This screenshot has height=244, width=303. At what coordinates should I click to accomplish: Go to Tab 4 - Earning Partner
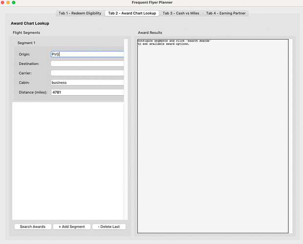click(x=226, y=13)
